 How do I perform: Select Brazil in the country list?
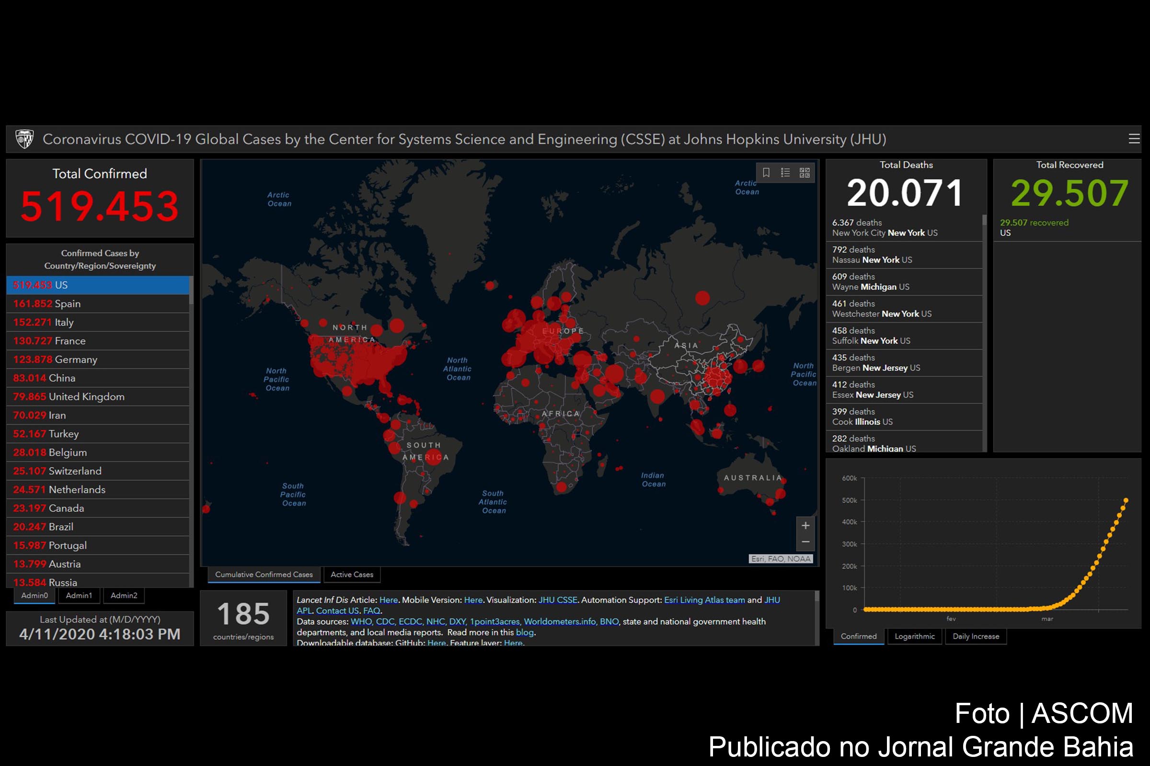pyautogui.click(x=98, y=527)
